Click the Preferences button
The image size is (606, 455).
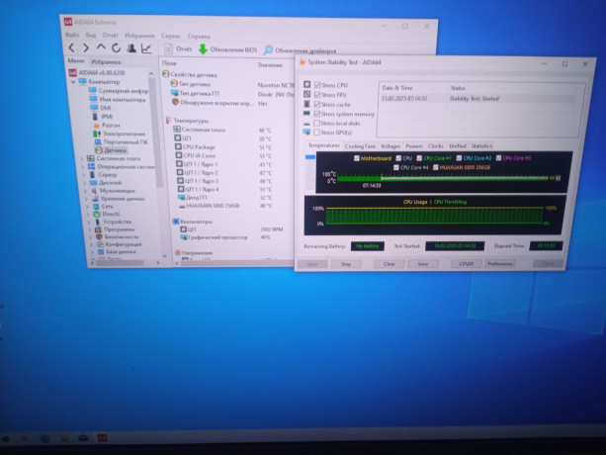(x=499, y=264)
